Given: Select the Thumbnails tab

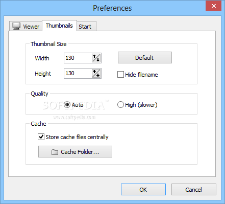Looking at the screenshot, I should coord(59,26).
